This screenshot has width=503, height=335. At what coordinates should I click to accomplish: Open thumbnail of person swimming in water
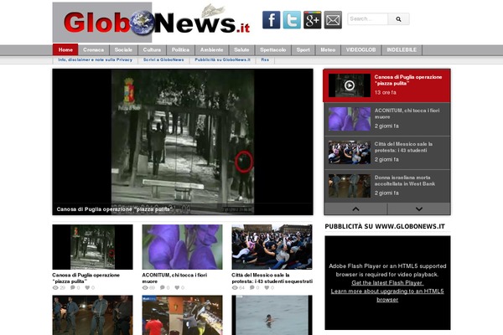272,315
